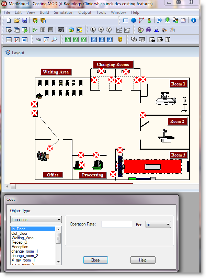206x278 pixels.
Task: Click the Layout horizontal scrollbar thumb
Action: [x=13, y=187]
